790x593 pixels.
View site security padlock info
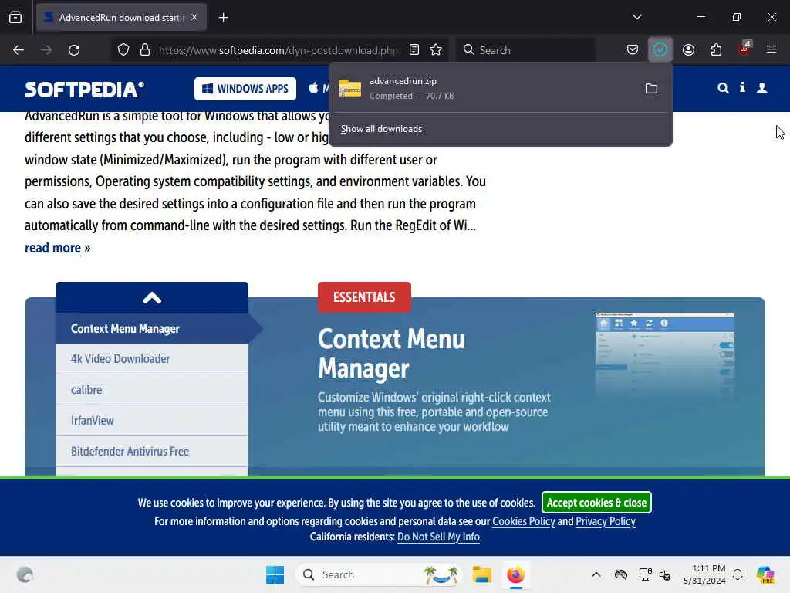point(145,50)
